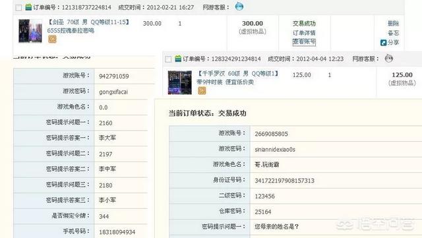The image size is (422, 238).
Task: Select the 65SS拉魂泰拉悲鸣 subtitle
Action: [x=71, y=31]
